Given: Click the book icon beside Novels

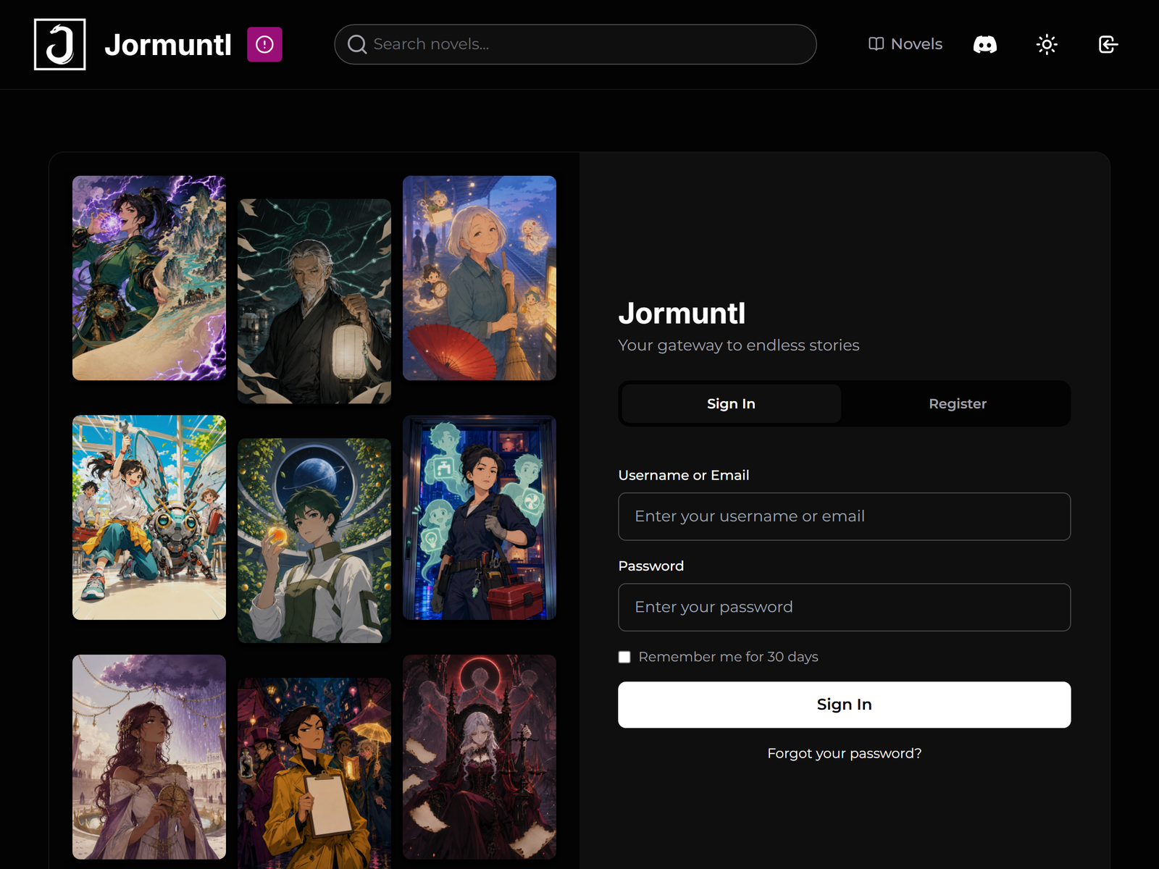Looking at the screenshot, I should pyautogui.click(x=876, y=44).
